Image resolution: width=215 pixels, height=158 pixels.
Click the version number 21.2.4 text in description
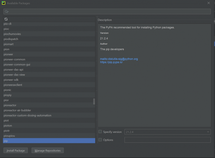tap(104, 38)
